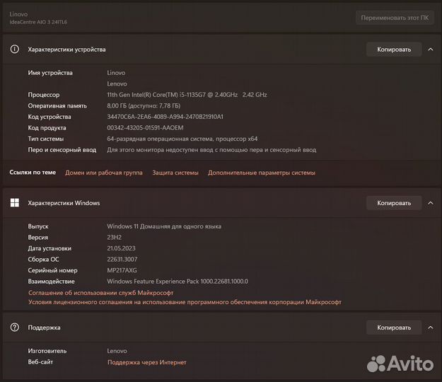
Task: Click the Оперативная память label
Action: pos(57,105)
